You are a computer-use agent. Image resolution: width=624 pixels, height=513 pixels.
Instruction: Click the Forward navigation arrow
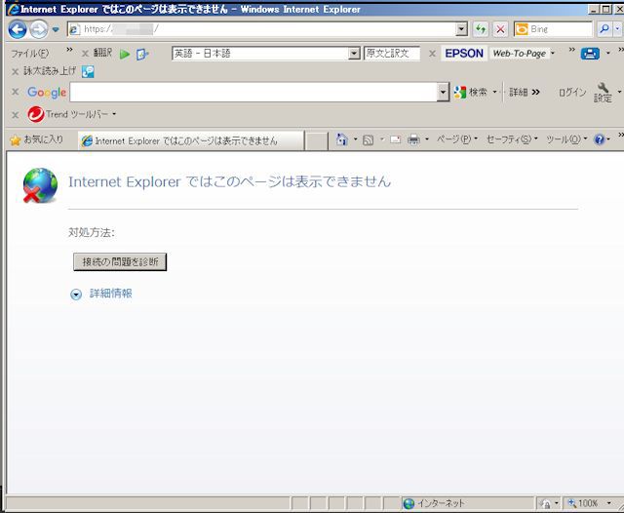point(39,29)
